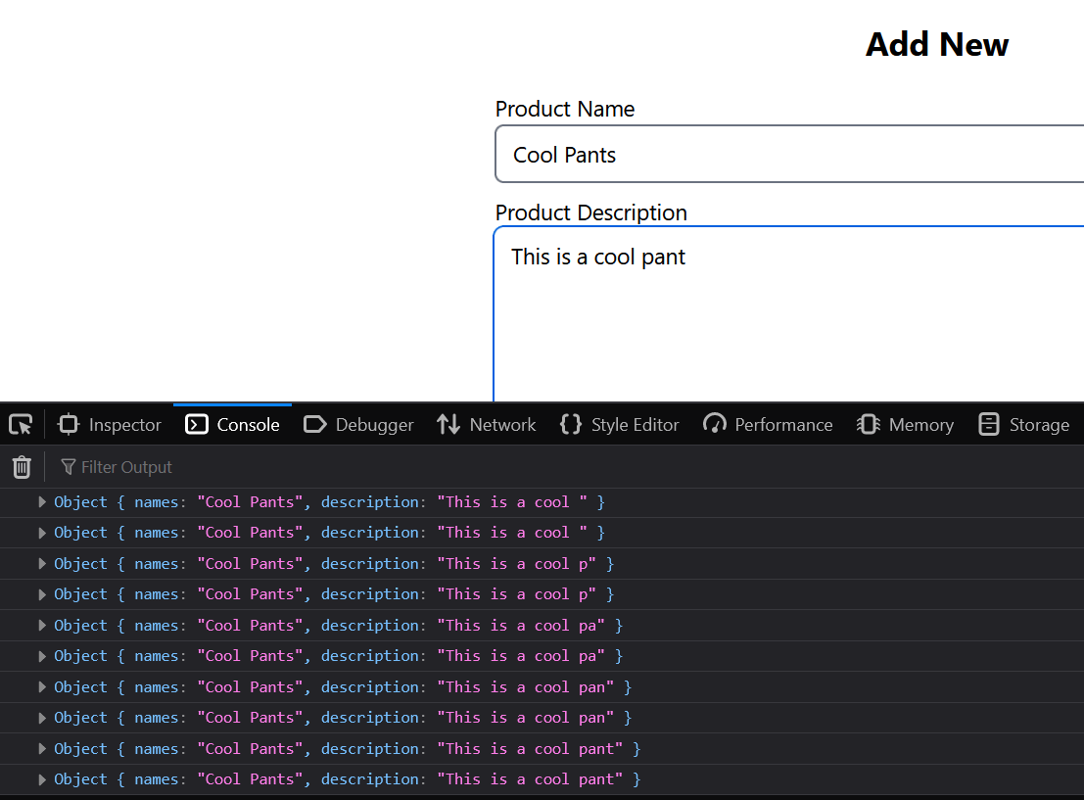
Task: Click the Network arrows icon
Action: point(448,424)
